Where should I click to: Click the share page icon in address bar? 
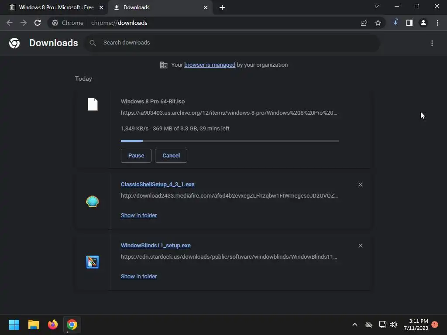364,23
